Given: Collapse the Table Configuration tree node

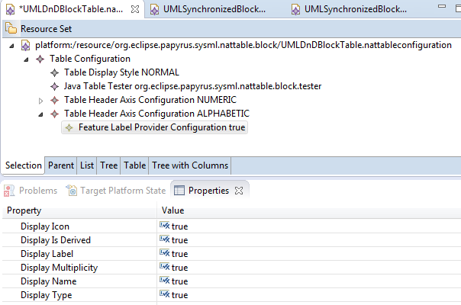Looking at the screenshot, I should click(x=26, y=59).
